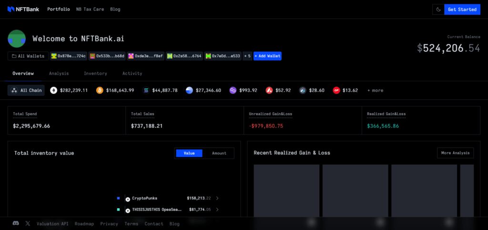Filter by Solana chain $44,887.78

160,90
